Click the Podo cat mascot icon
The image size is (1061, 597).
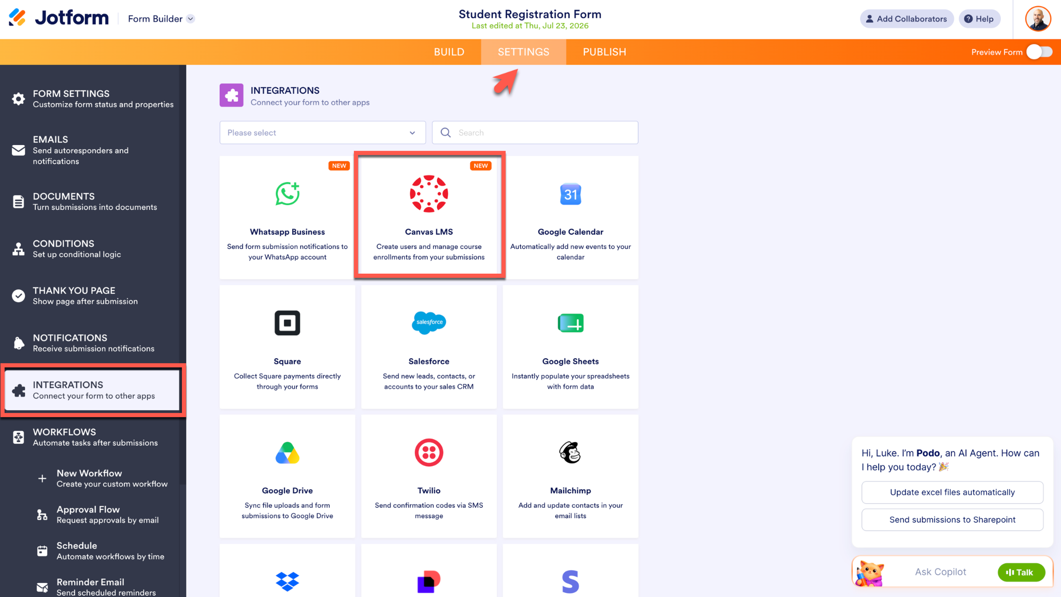870,573
